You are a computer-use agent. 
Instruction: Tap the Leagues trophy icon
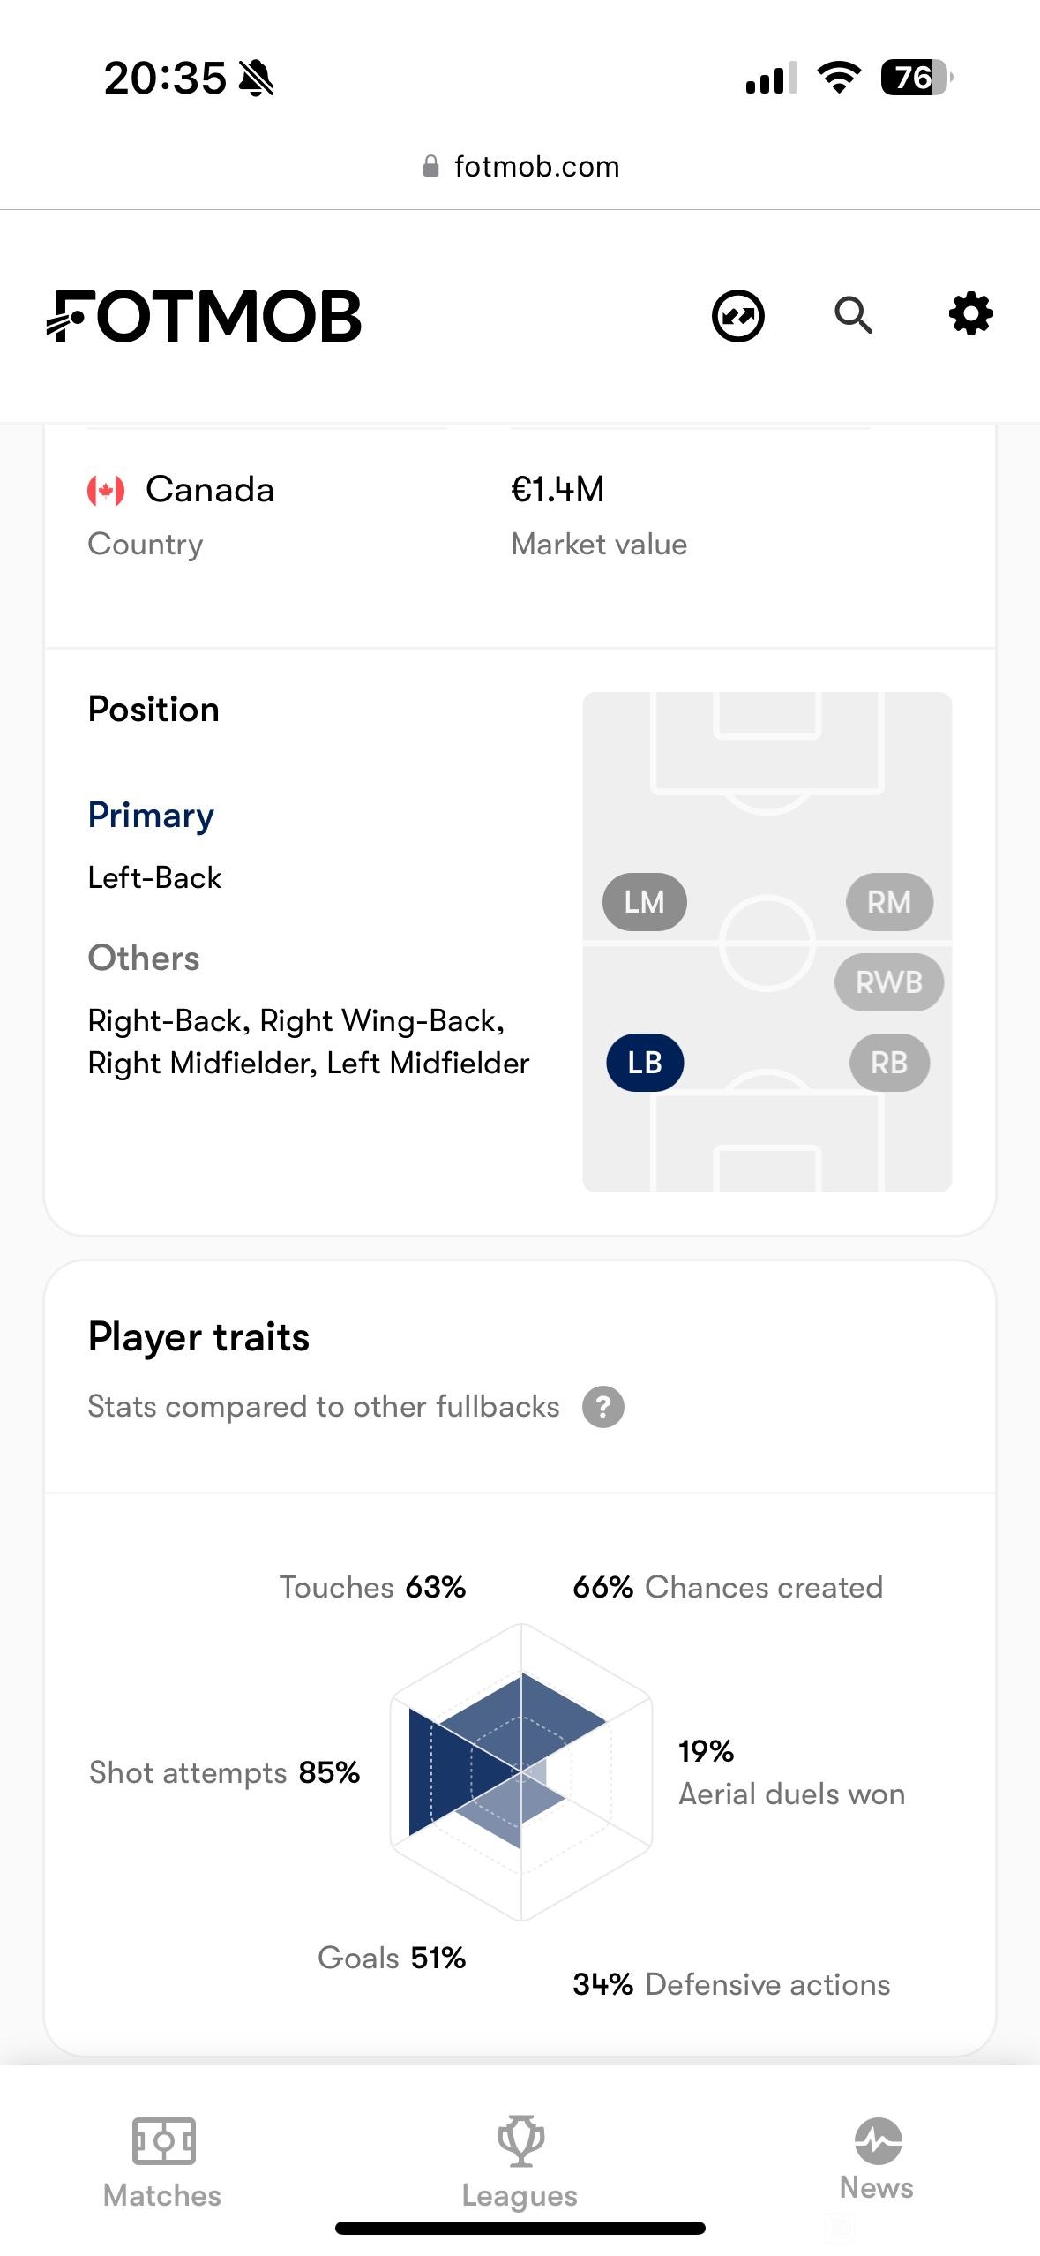(520, 2141)
